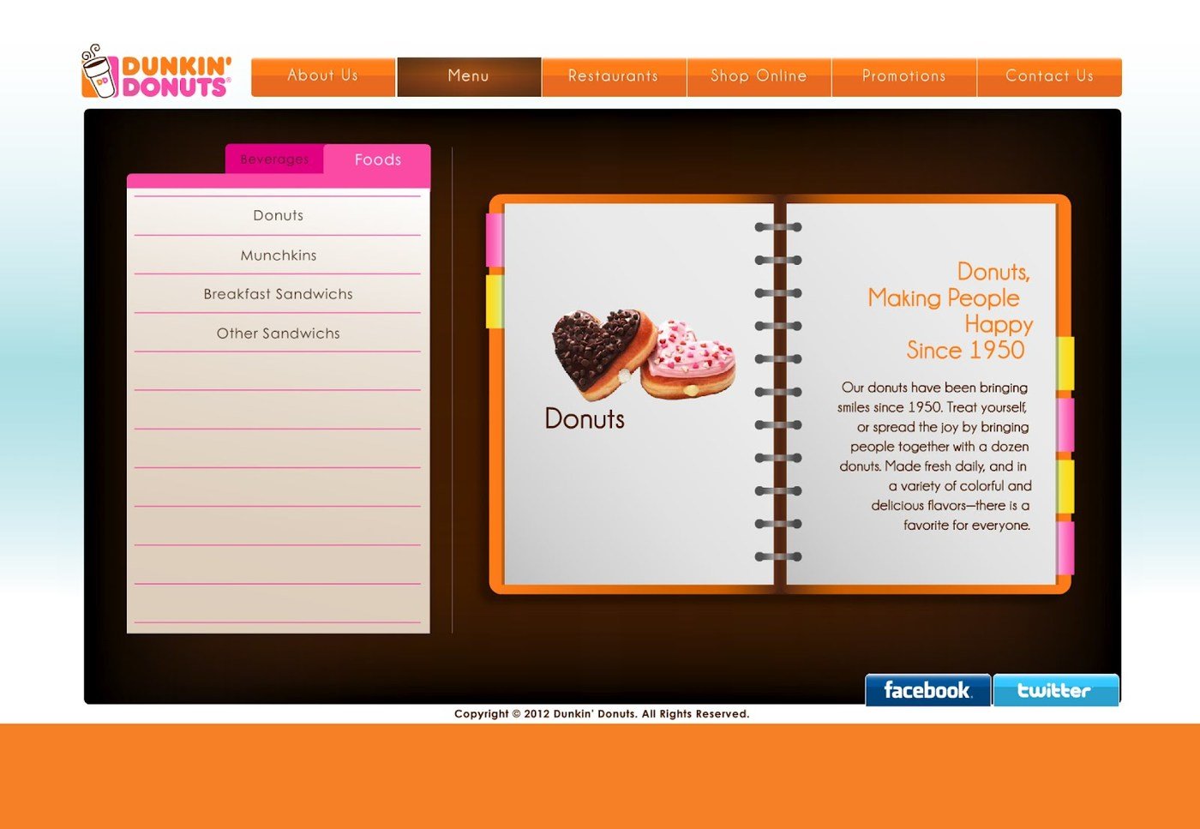Go to the Shop Online section
The image size is (1200, 829).
(759, 76)
